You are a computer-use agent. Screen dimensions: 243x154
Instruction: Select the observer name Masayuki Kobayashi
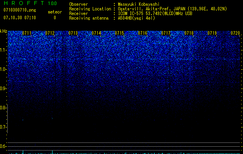138,4
